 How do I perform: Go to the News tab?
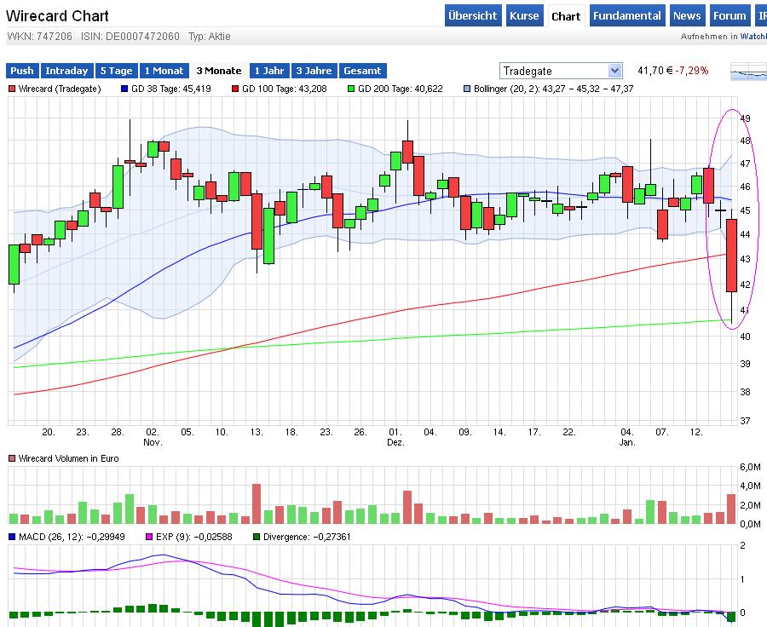[687, 15]
